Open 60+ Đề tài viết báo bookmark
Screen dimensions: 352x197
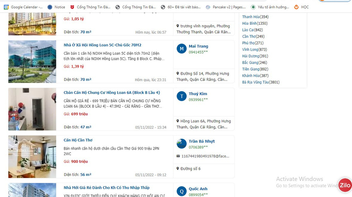(x=181, y=7)
